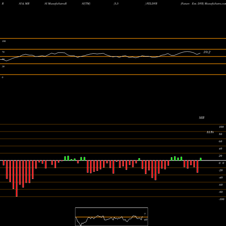Click the MR axis label -80
The width and height of the screenshot is (226, 226).
click(x=221, y=192)
